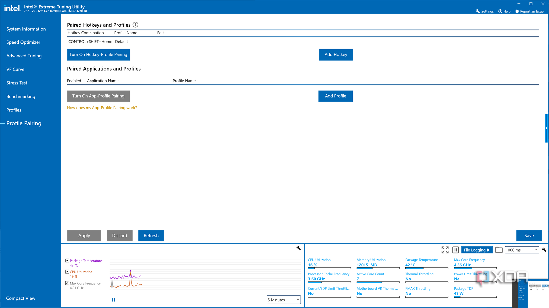Pause the graph playback
Image resolution: width=549 pixels, height=308 pixels.
tap(114, 300)
